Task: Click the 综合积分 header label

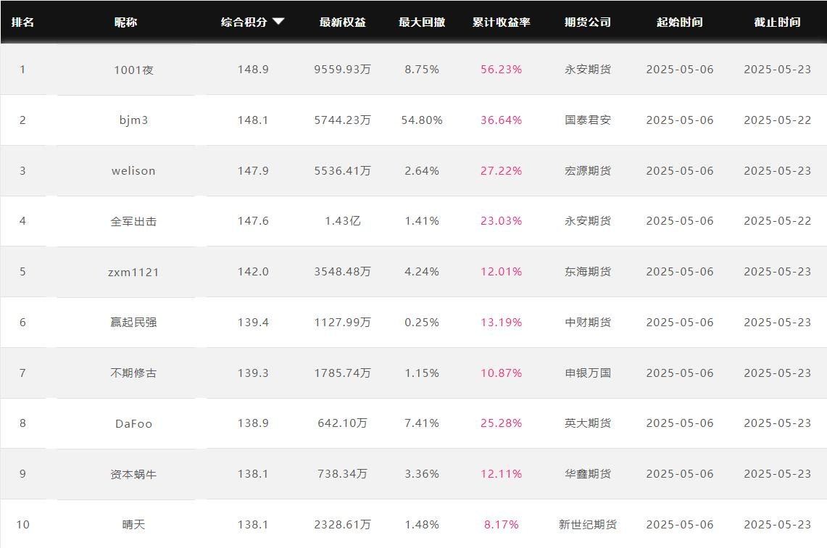Action: (244, 22)
